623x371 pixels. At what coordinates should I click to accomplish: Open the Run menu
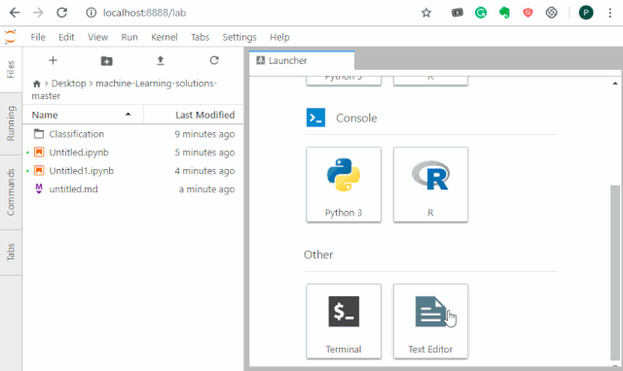pos(129,37)
